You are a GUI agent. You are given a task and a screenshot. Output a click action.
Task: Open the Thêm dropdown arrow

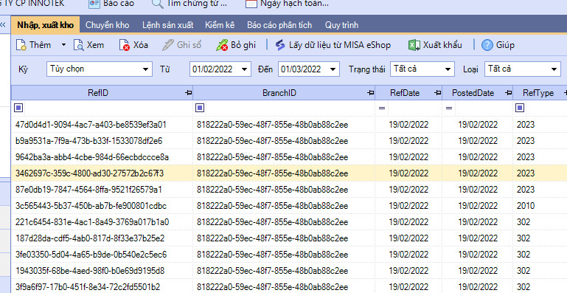point(63,45)
